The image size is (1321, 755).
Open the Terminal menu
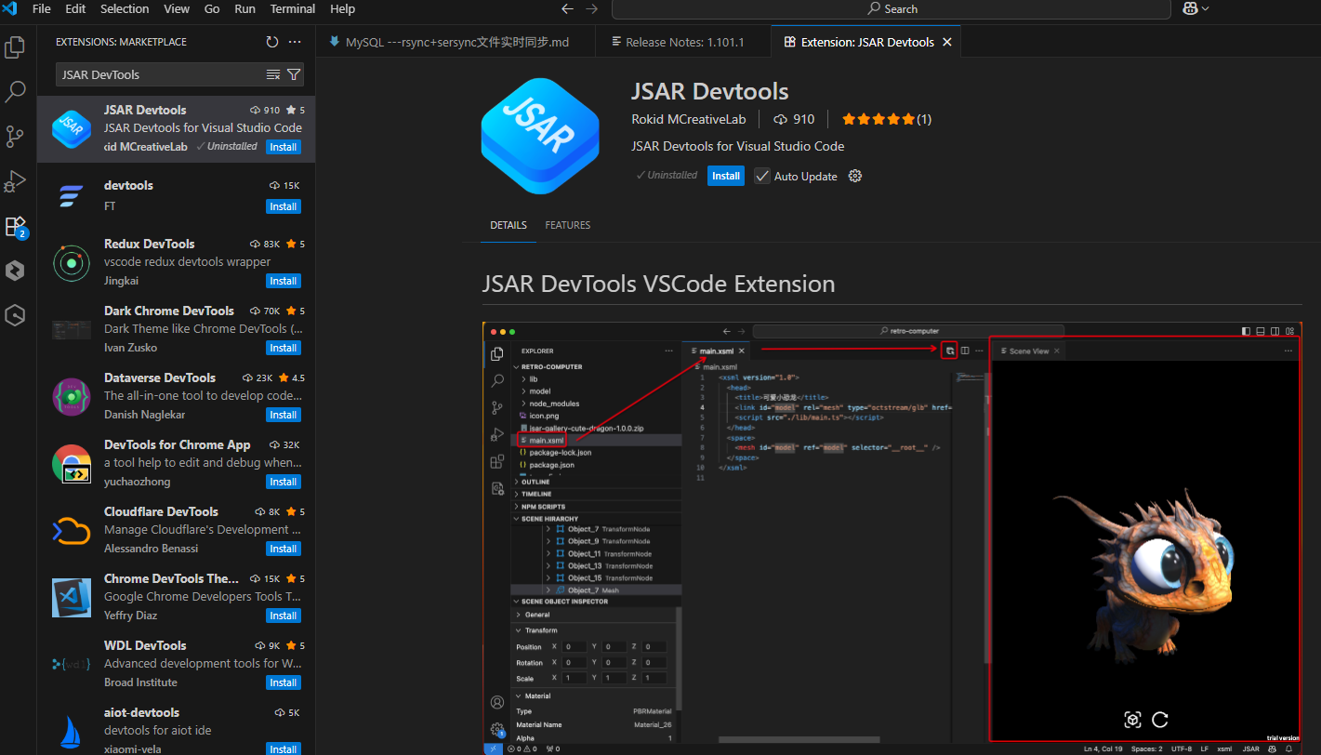293,9
